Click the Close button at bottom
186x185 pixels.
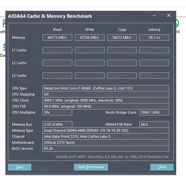[x=162, y=167]
